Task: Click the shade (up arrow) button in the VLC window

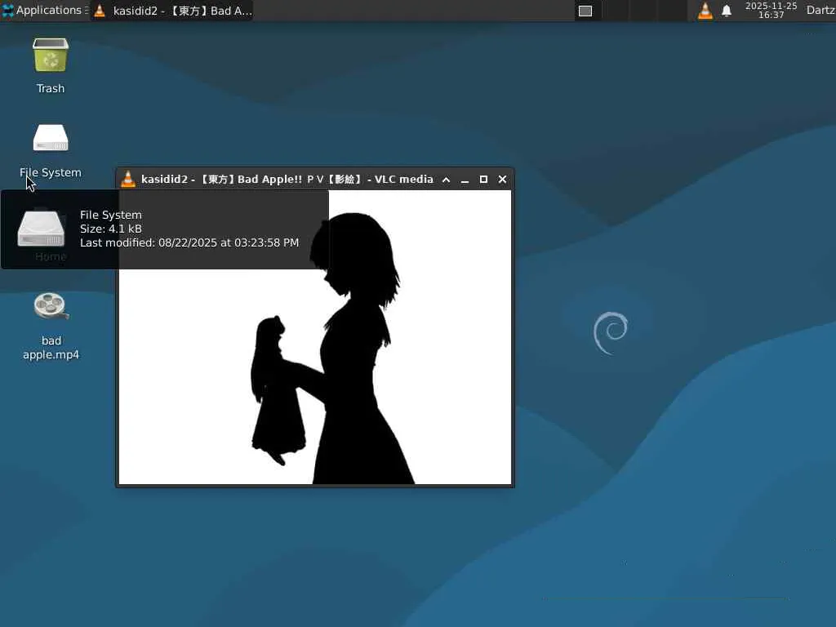Action: point(447,180)
